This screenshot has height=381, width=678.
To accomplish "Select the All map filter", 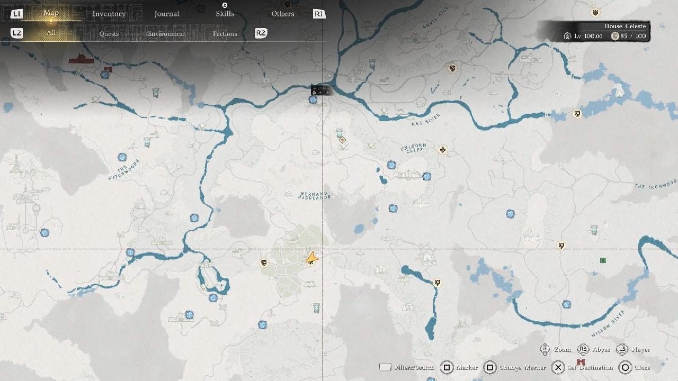I will coord(51,33).
